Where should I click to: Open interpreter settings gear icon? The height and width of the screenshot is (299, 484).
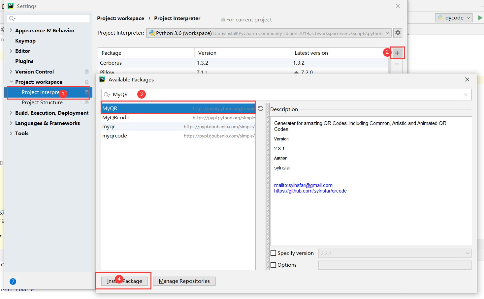pos(398,33)
